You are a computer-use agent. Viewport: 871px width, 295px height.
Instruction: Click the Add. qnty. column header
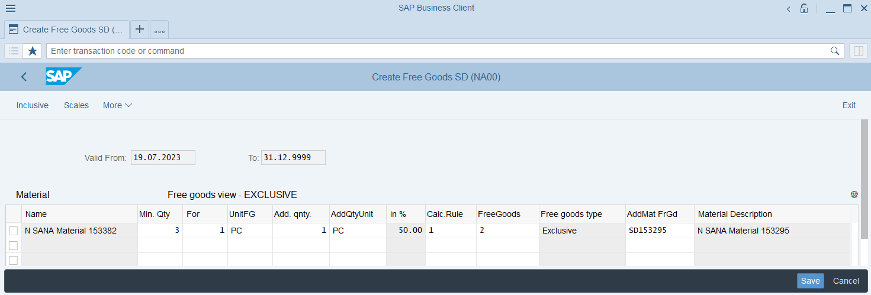click(301, 214)
